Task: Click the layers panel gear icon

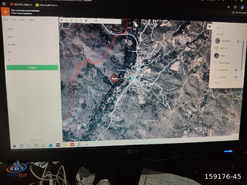Action: [210, 27]
